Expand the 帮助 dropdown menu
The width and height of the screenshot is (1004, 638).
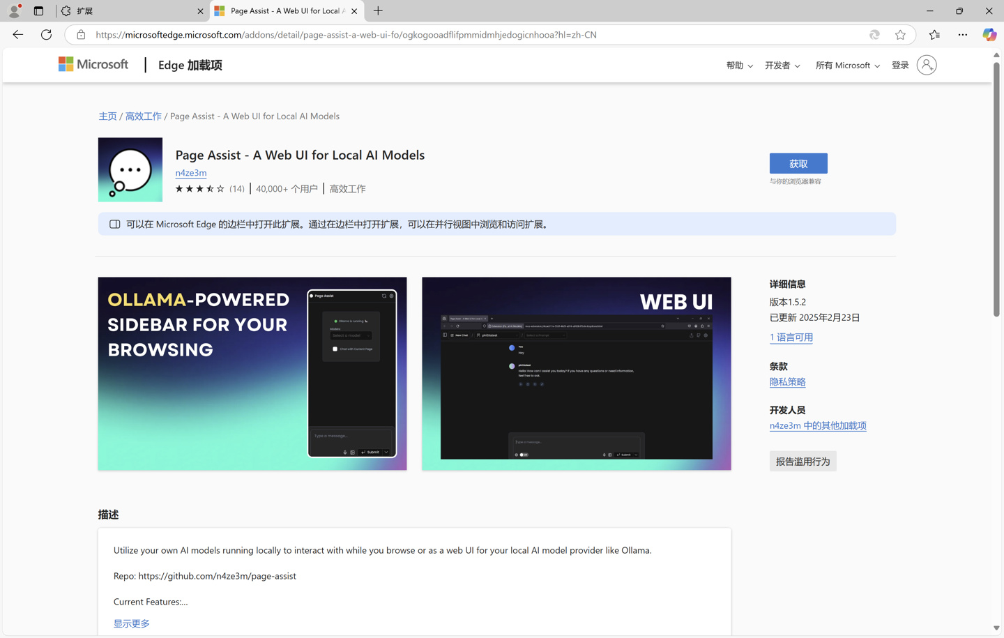[739, 66]
